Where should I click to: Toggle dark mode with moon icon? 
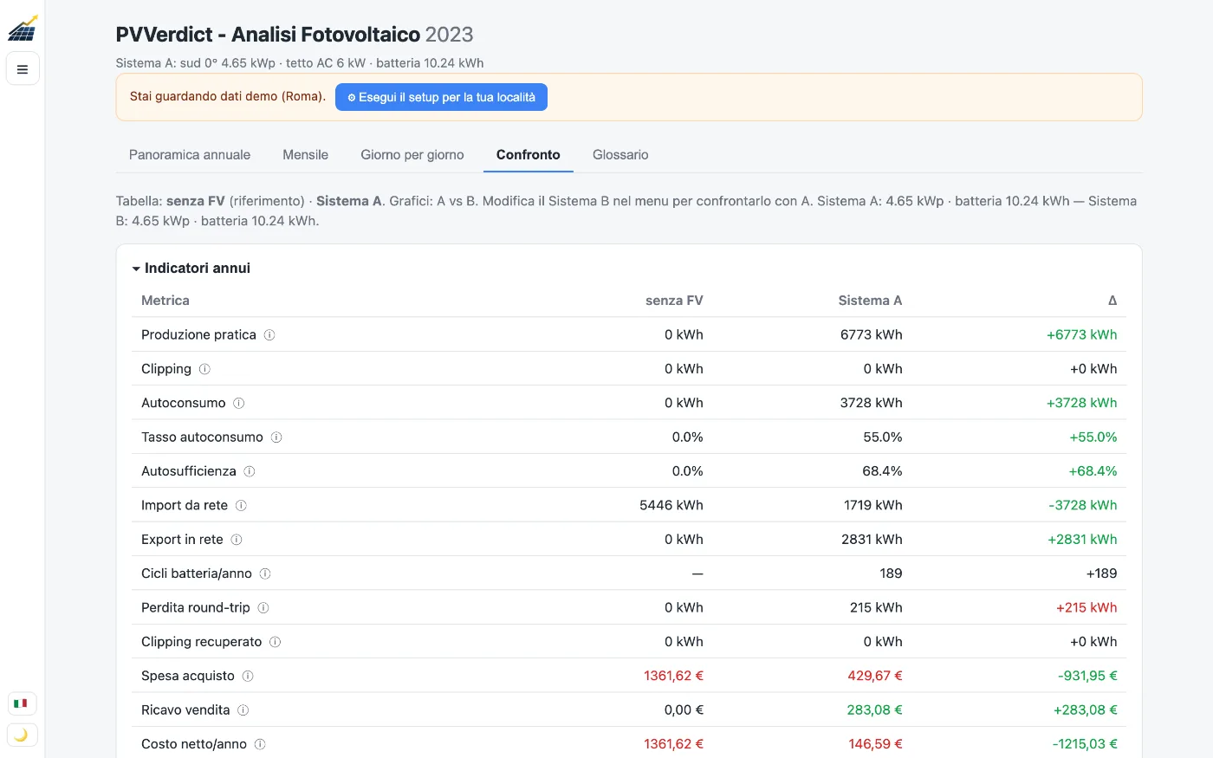(x=21, y=735)
